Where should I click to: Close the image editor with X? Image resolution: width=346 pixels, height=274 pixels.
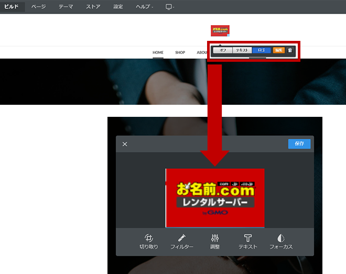pos(125,144)
